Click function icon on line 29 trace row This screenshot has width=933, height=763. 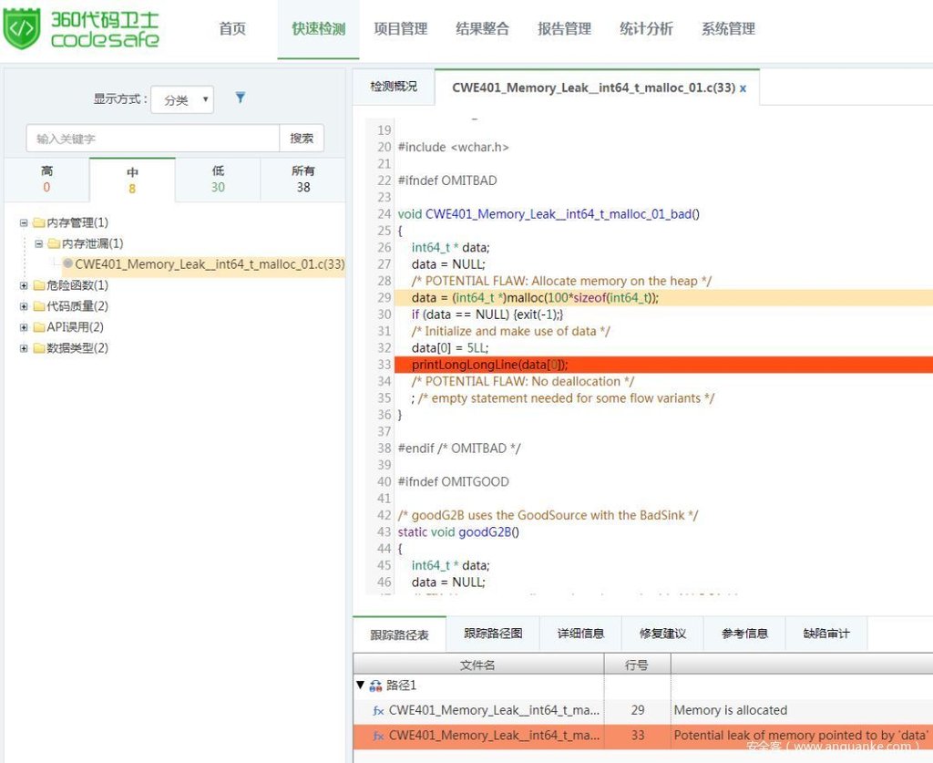pos(378,710)
